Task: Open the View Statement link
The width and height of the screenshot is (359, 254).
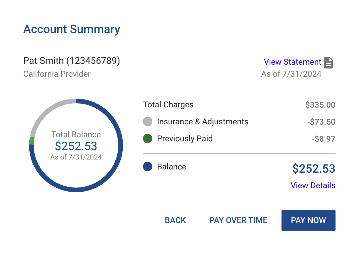Action: tap(292, 62)
